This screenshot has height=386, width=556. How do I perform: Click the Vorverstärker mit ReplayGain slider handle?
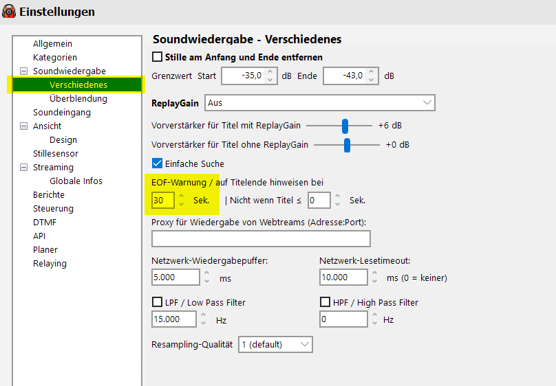[345, 126]
